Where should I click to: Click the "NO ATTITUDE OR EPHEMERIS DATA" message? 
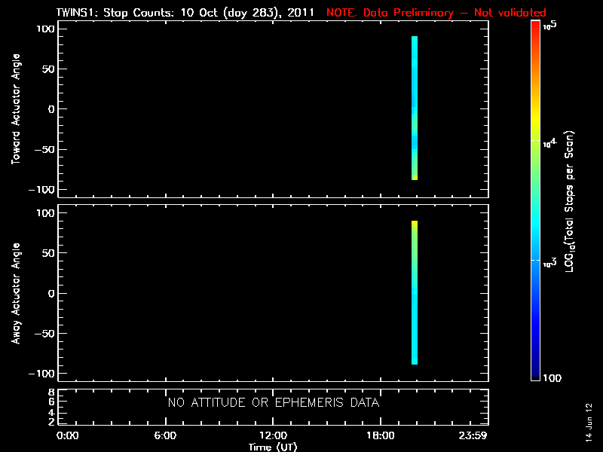[273, 403]
